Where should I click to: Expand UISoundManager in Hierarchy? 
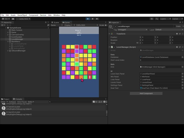(8, 51)
